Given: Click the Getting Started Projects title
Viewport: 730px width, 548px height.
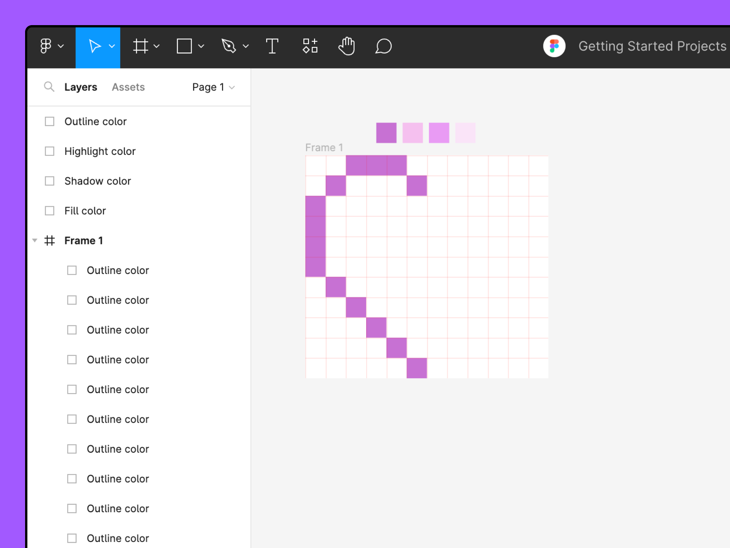Looking at the screenshot, I should click(652, 46).
